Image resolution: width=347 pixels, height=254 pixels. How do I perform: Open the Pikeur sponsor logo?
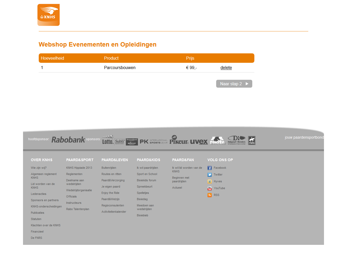[179, 140]
